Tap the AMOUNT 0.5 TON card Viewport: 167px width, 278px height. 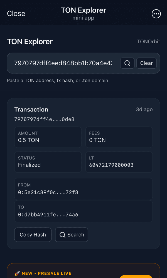(48, 137)
